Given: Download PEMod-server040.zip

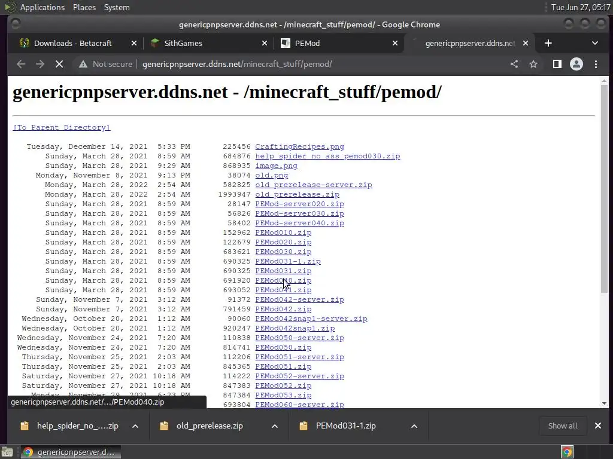Looking at the screenshot, I should 299,223.
